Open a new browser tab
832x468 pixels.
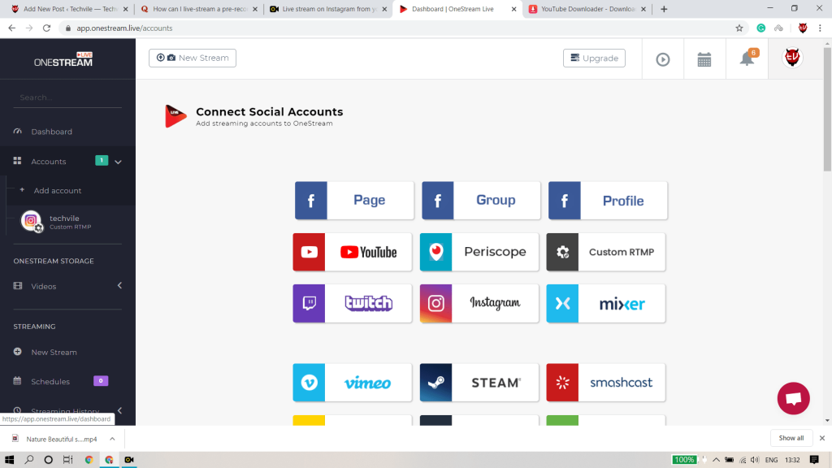(664, 9)
